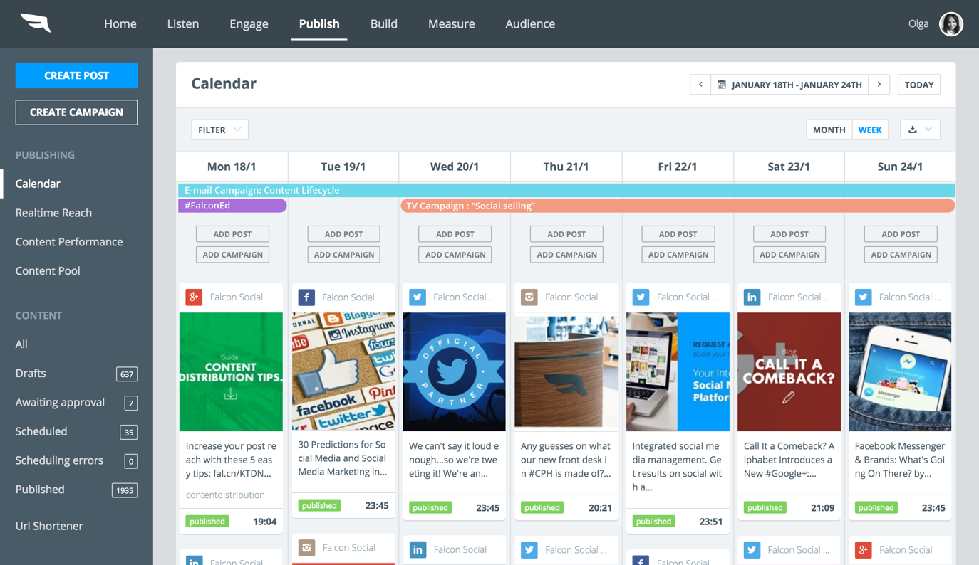Open the Twitter Official Partner post image
This screenshot has height=565, width=979.
pyautogui.click(x=455, y=371)
